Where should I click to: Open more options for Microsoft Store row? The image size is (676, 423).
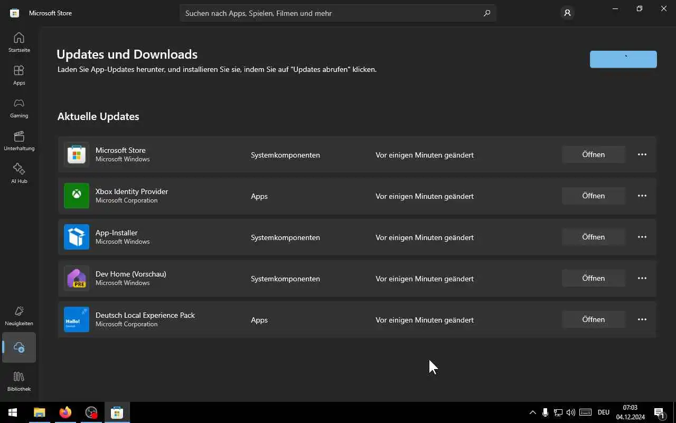click(642, 154)
